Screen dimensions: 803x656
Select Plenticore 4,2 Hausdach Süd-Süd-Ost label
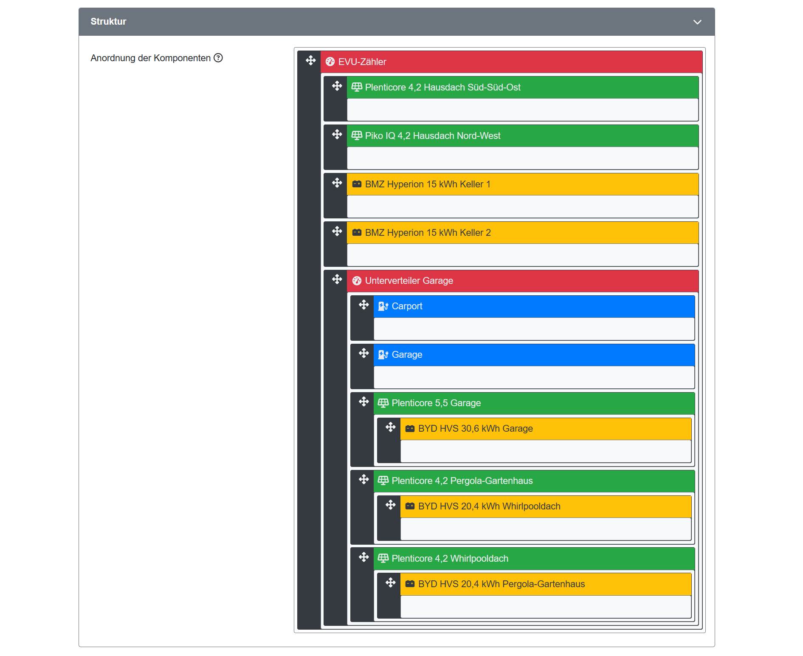(x=443, y=87)
